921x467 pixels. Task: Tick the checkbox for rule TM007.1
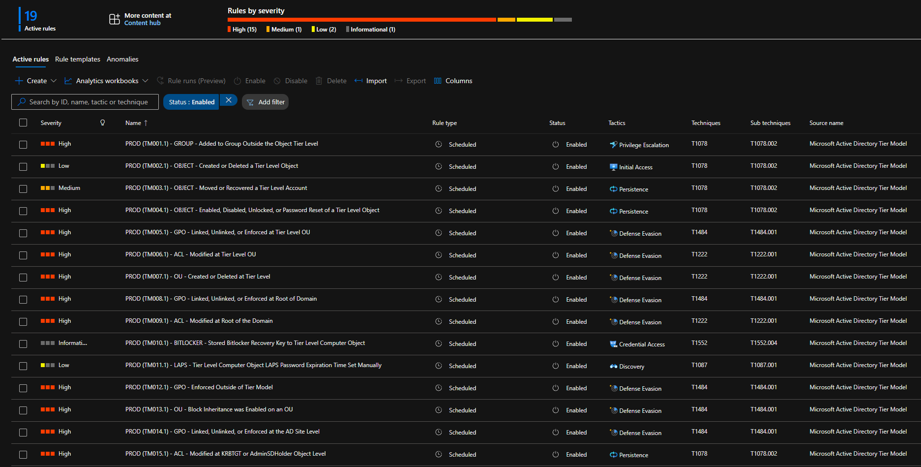(x=23, y=278)
